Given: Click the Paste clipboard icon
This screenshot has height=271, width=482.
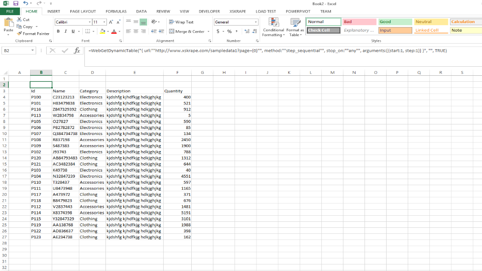Looking at the screenshot, I should [9, 23].
